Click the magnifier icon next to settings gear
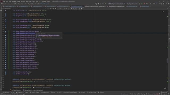The width and height of the screenshot is (170, 95). click(x=166, y=4)
